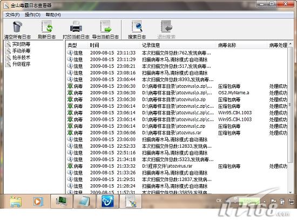Select 抢杀技术 in the left tree

pos(21,58)
